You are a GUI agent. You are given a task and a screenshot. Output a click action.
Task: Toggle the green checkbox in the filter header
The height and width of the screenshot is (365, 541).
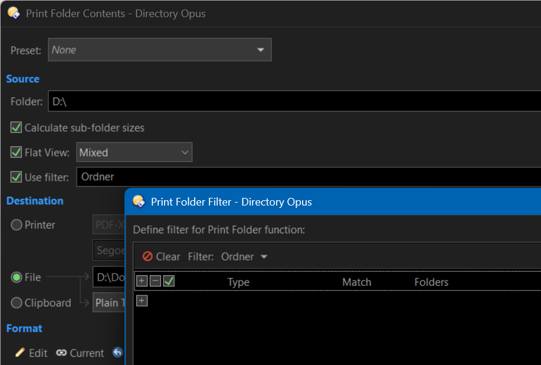tap(169, 281)
